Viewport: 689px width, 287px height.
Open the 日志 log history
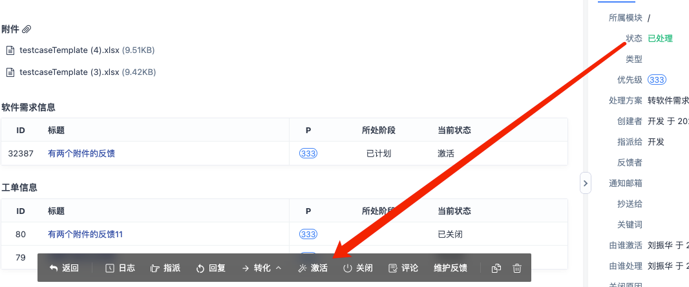point(120,268)
